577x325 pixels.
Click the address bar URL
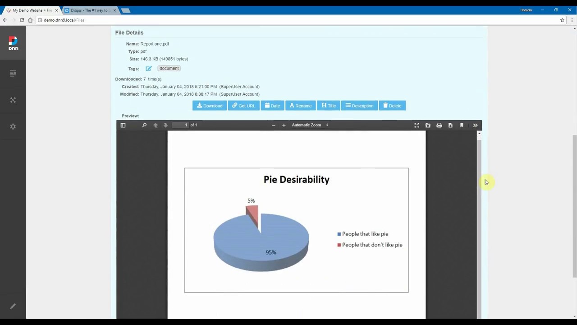pos(64,20)
